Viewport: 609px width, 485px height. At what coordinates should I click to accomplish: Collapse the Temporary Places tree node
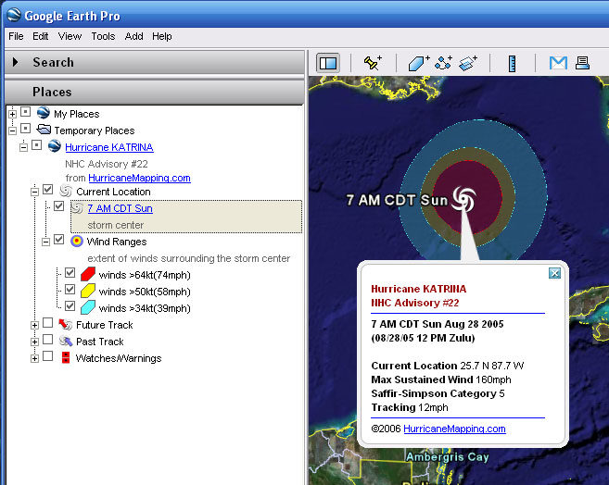point(12,131)
